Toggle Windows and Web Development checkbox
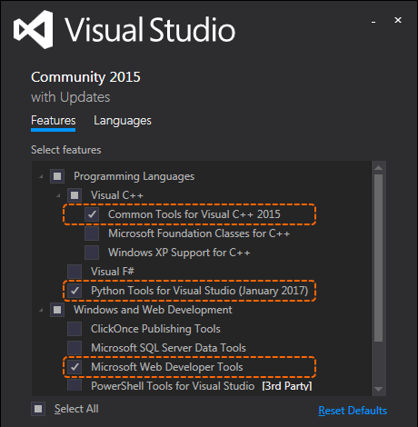Screen dimensions: 418x427 [x=57, y=310]
